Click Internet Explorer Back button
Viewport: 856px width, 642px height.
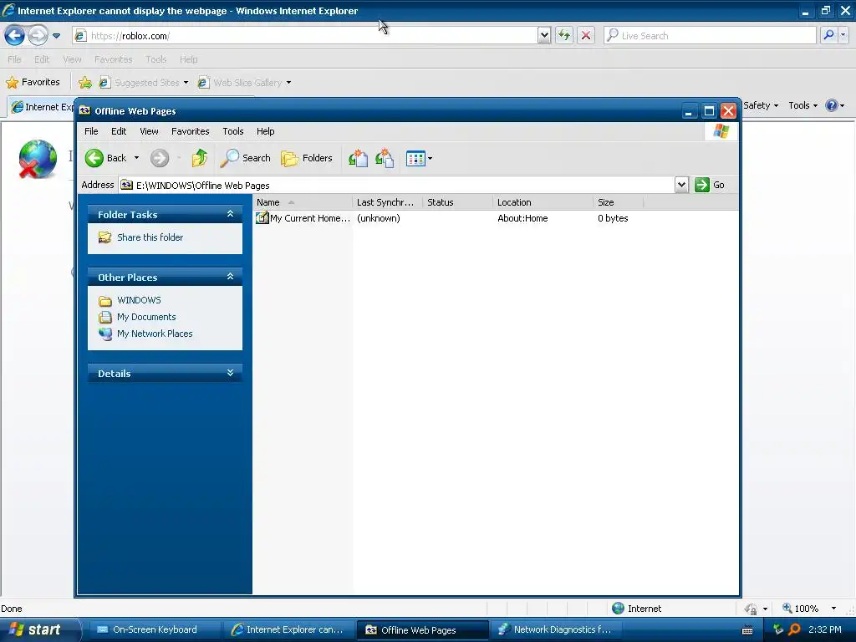(x=15, y=36)
